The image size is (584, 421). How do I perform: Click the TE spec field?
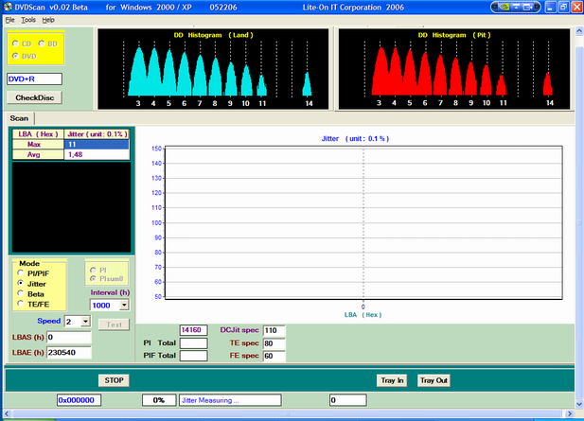click(x=274, y=343)
